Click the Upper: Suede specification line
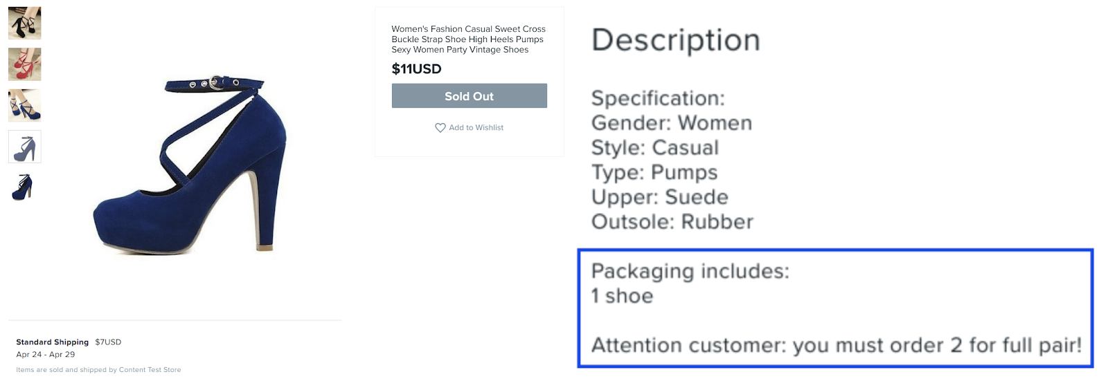The height and width of the screenshot is (390, 1108). pos(659,197)
